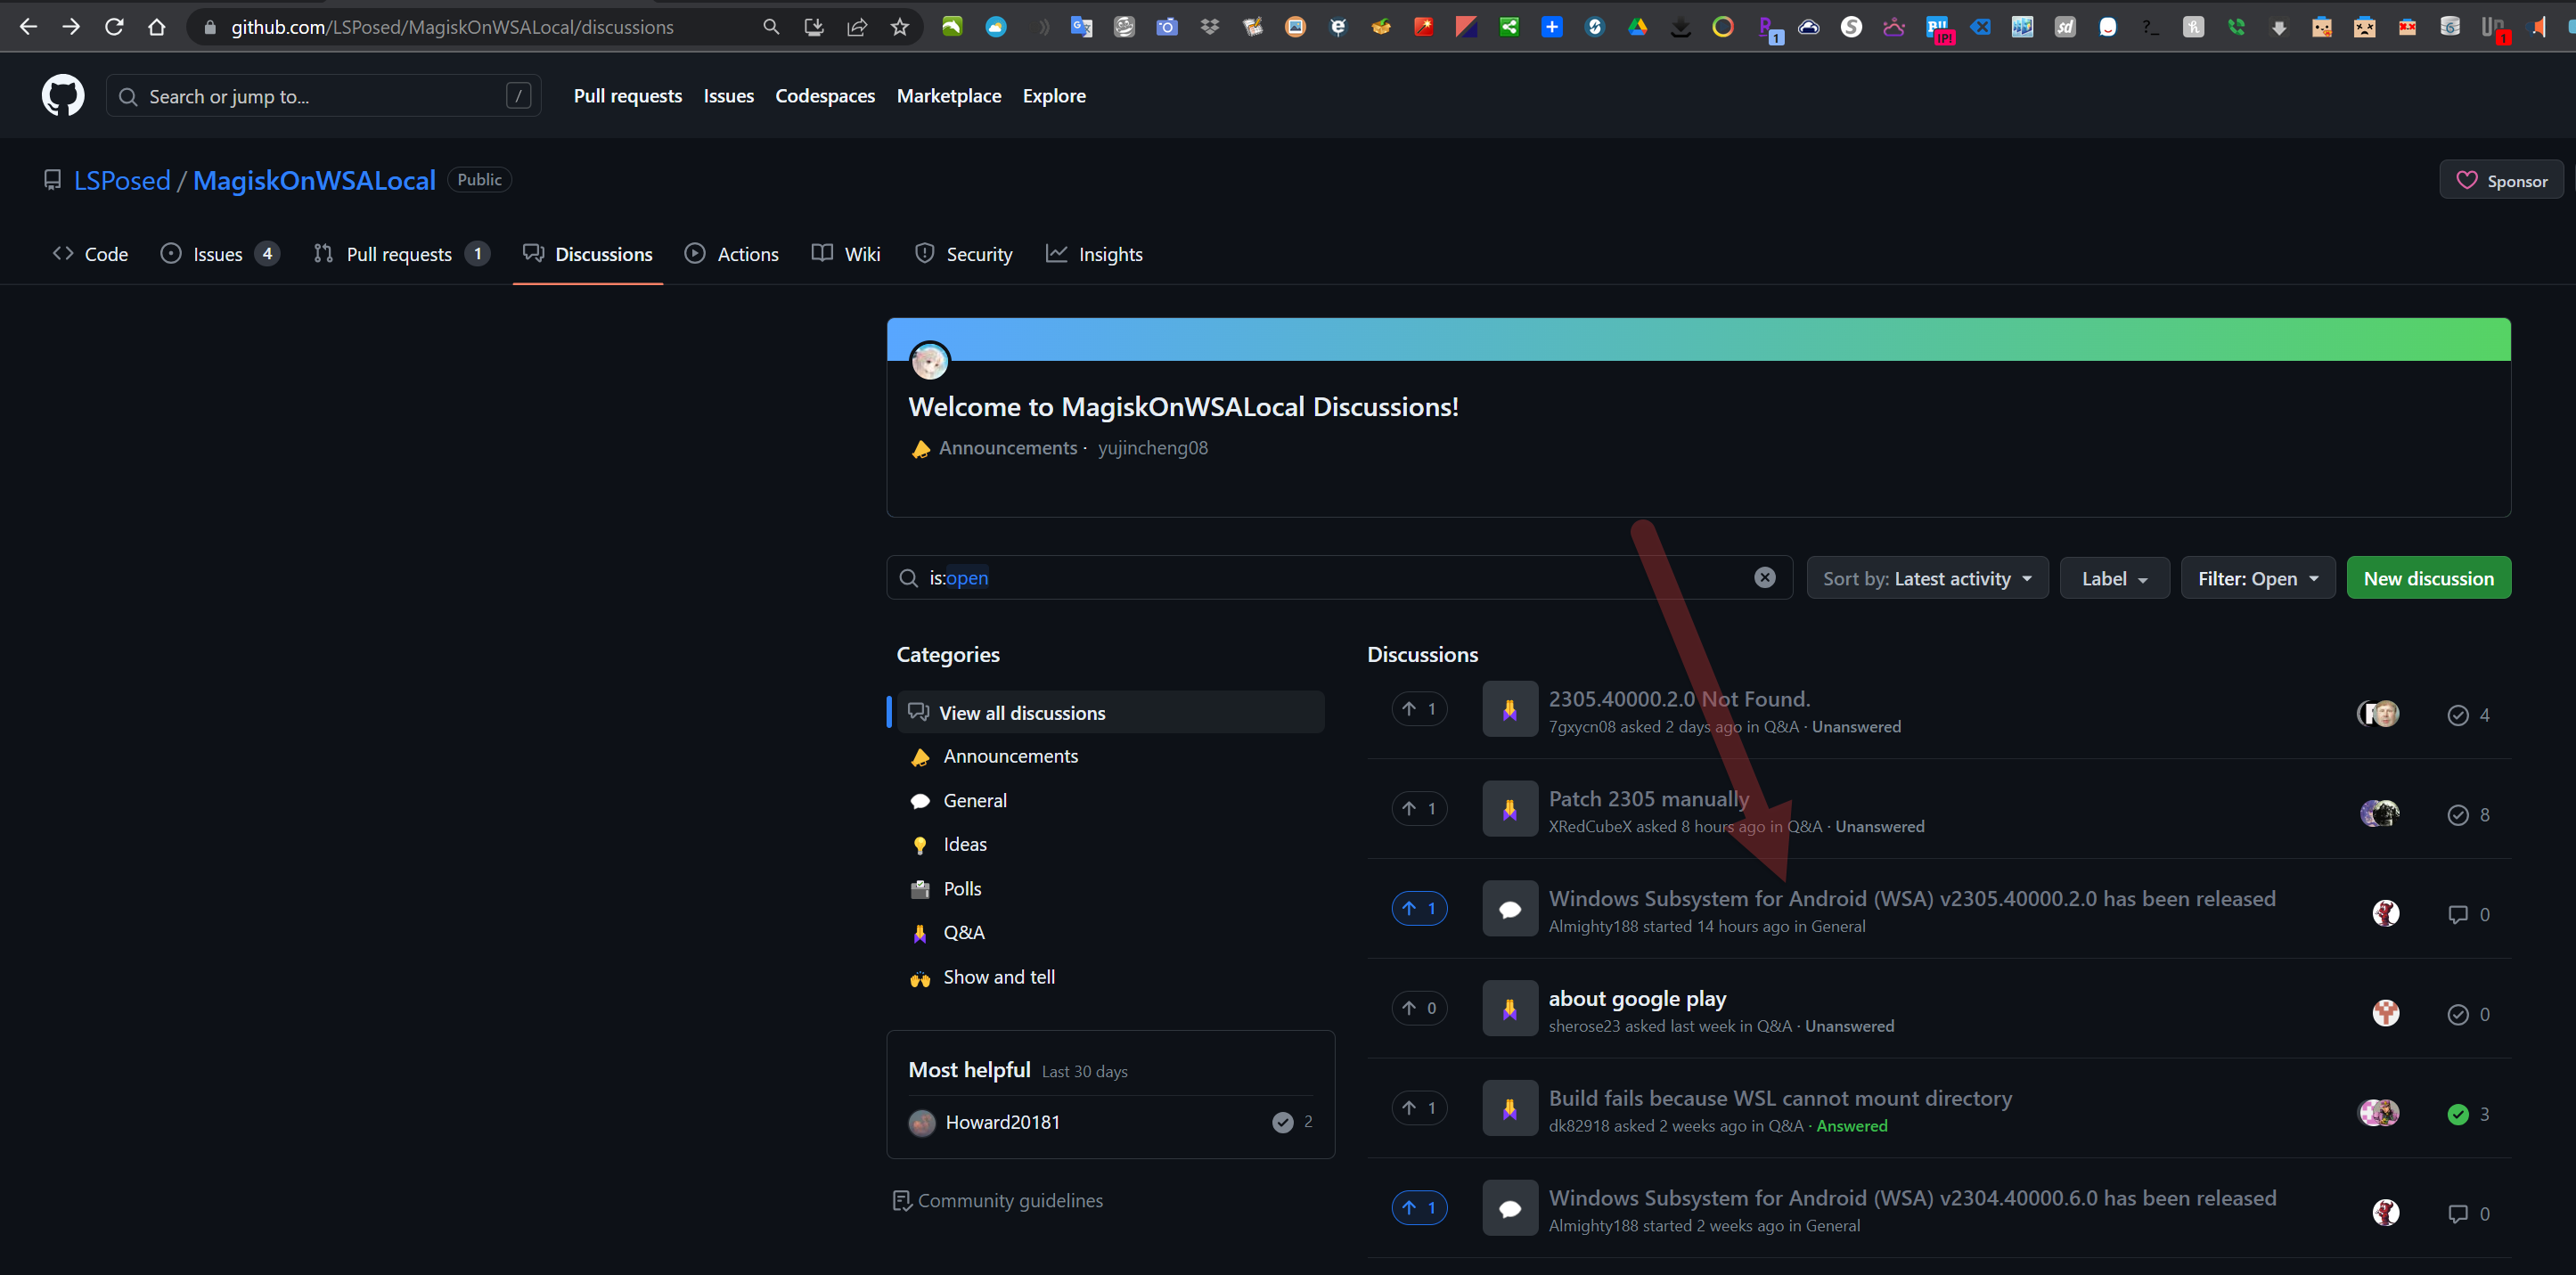This screenshot has width=2576, height=1275.
Task: Click the Q&A icon for about google play
Action: [x=1510, y=1008]
